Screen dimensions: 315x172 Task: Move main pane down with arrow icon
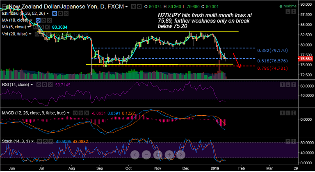(288, 11)
